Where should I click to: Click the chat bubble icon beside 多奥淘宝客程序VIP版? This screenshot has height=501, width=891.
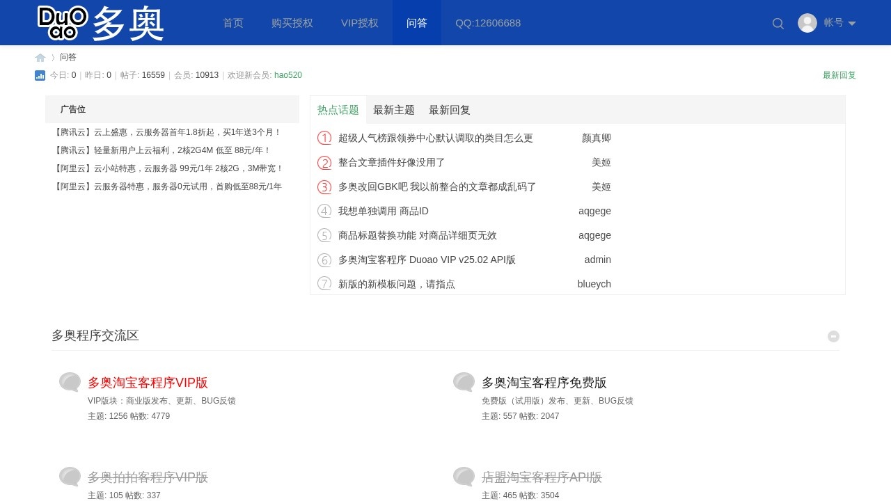click(x=70, y=382)
